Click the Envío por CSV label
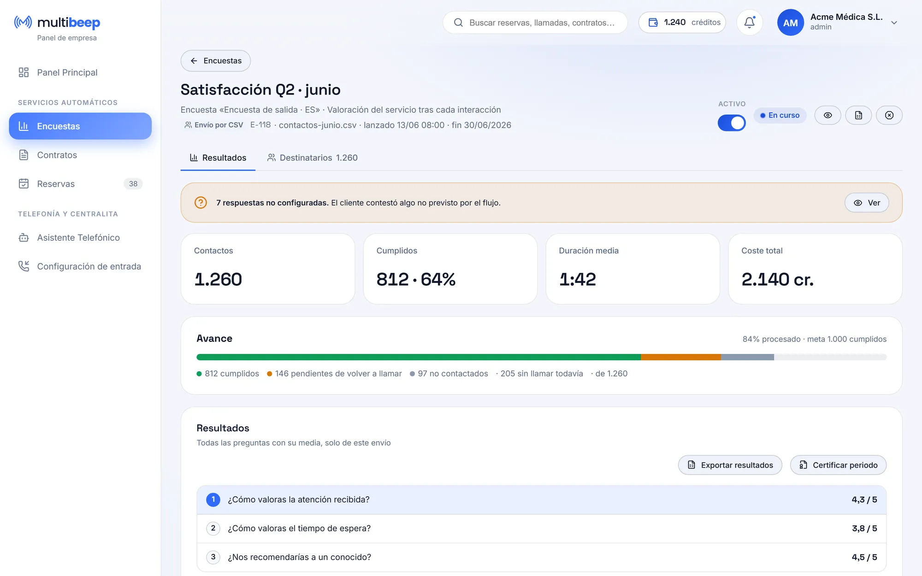This screenshot has height=576, width=922. coord(214,125)
